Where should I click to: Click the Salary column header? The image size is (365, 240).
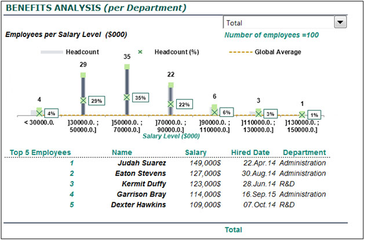click(196, 153)
